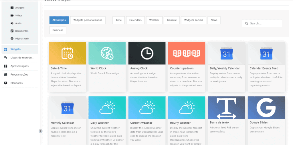This screenshot has height=145, width=293.
Task: Show All widgets filter
Action: [59, 20]
